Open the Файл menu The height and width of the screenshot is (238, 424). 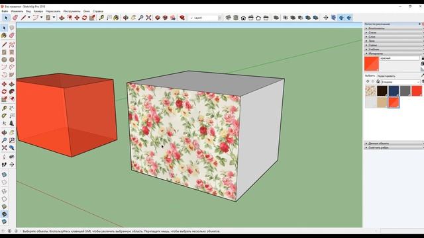click(5, 11)
